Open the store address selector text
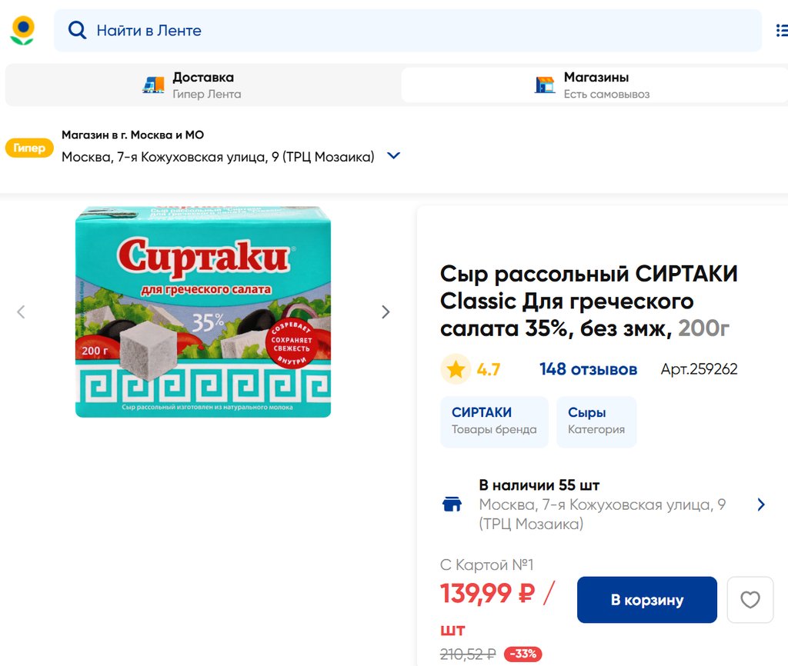Image resolution: width=788 pixels, height=666 pixels. (218, 157)
